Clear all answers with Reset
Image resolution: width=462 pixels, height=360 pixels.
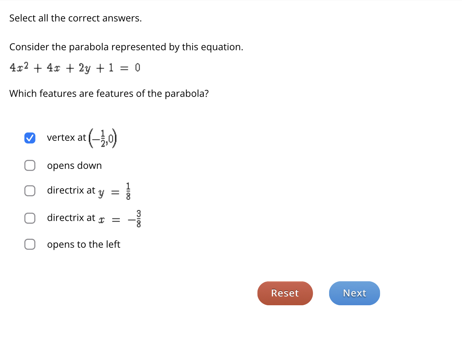tap(285, 293)
